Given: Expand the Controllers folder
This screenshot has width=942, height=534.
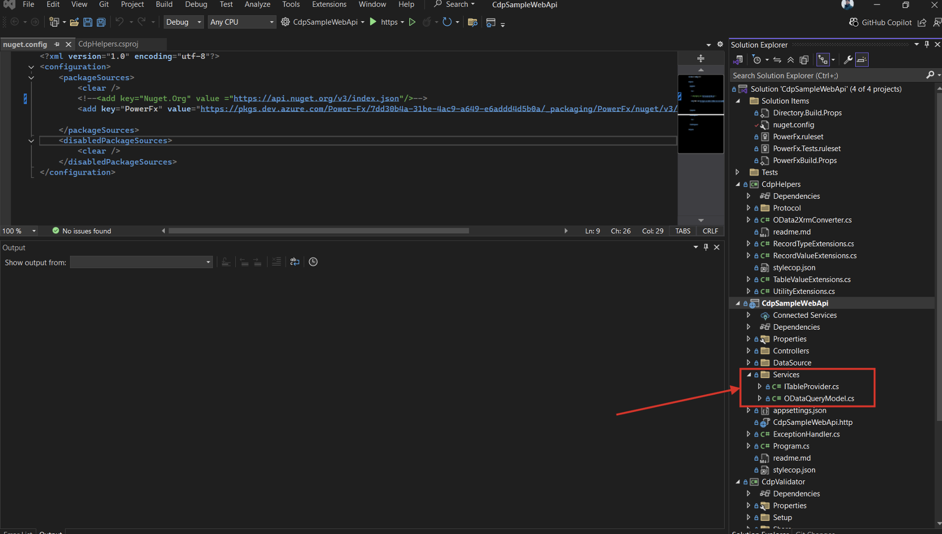Looking at the screenshot, I should point(749,351).
